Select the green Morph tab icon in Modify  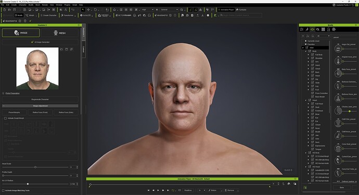(x=312, y=29)
